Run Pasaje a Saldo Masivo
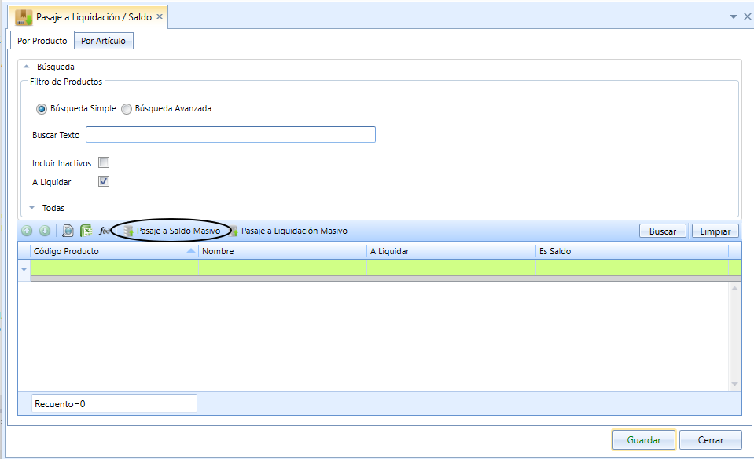The image size is (754, 459). point(172,231)
